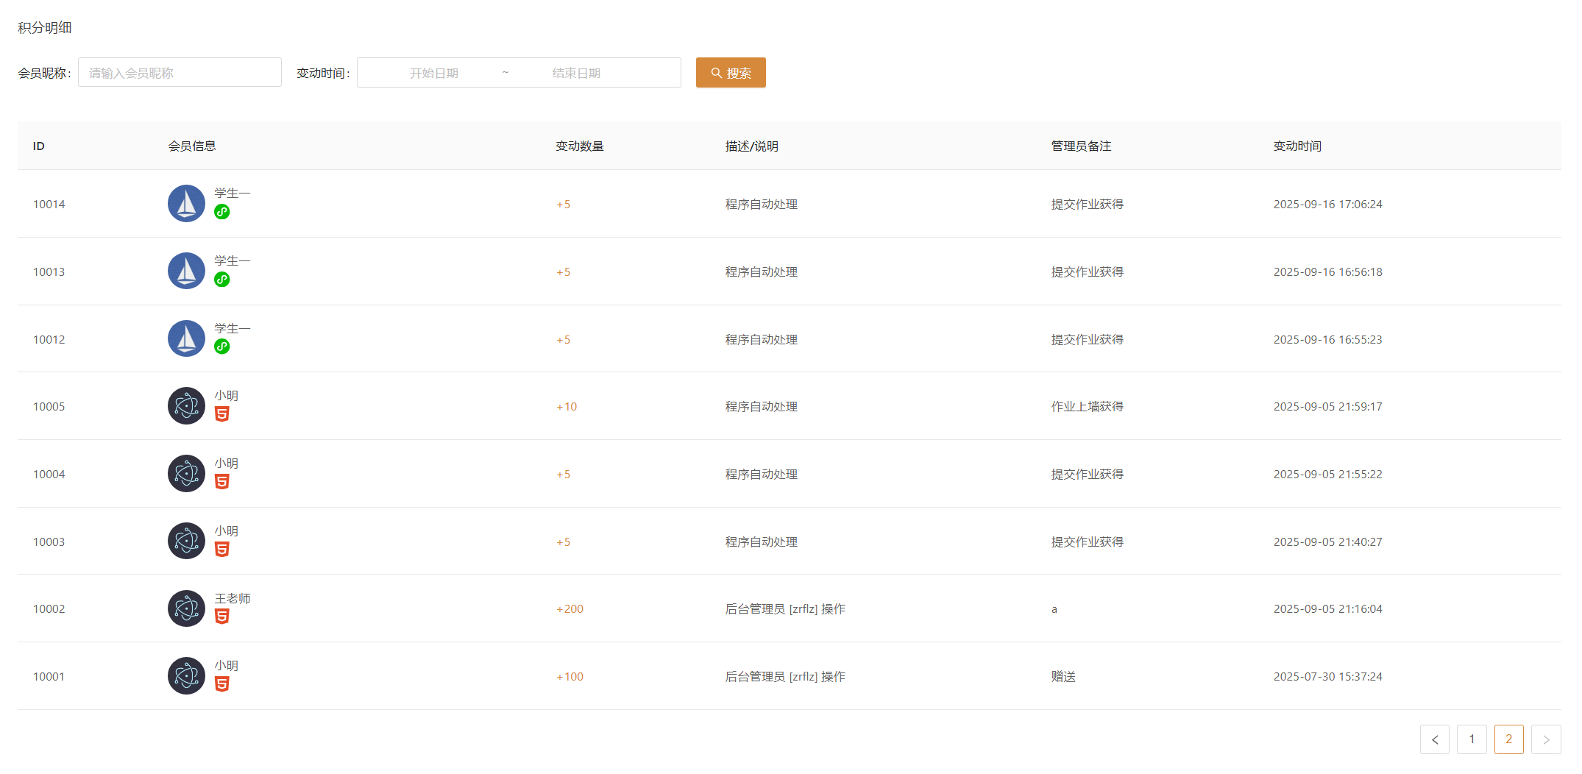The image size is (1582, 774).
Task: Click the green WeChat mini-program icon in row 10013
Action: point(221,280)
